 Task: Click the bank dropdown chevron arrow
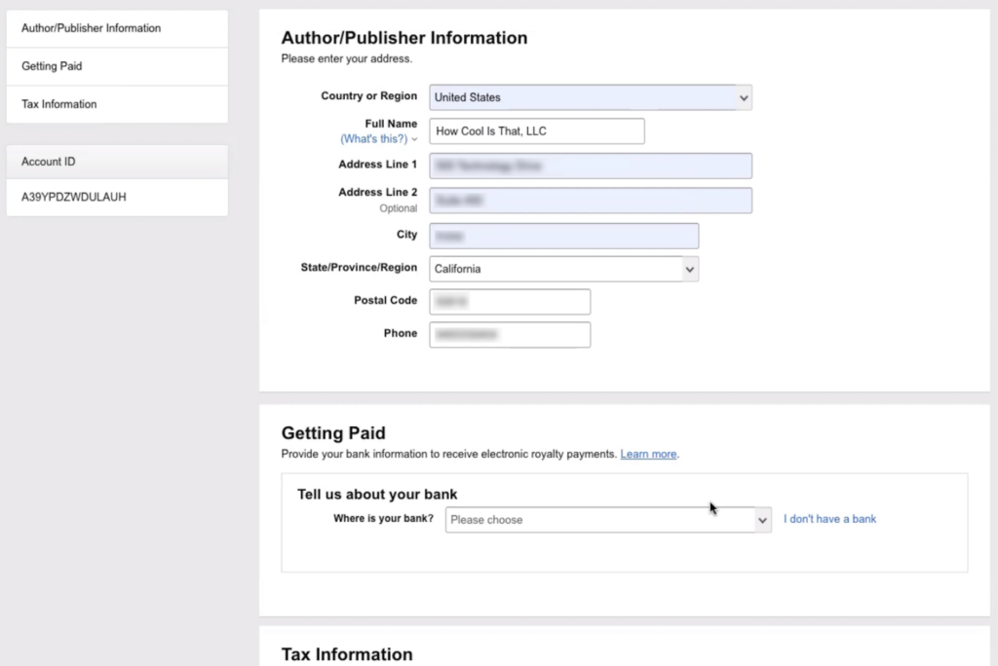(763, 519)
